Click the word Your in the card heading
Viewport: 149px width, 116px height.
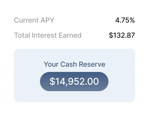pos(51,64)
